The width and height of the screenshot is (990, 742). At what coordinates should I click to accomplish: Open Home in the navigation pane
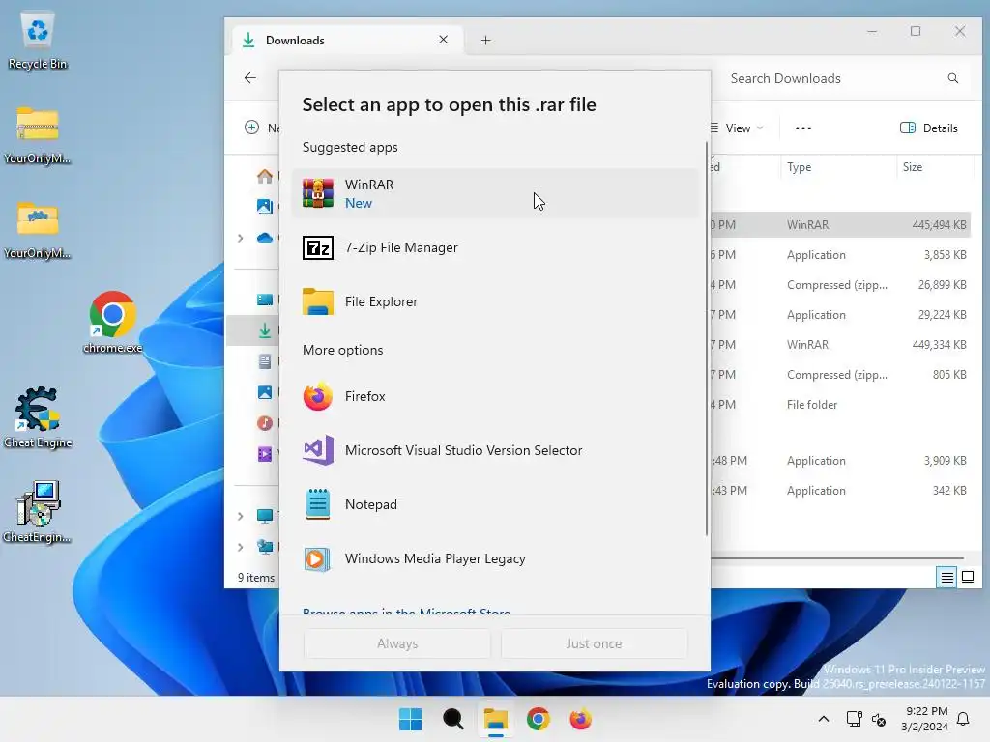pyautogui.click(x=265, y=176)
